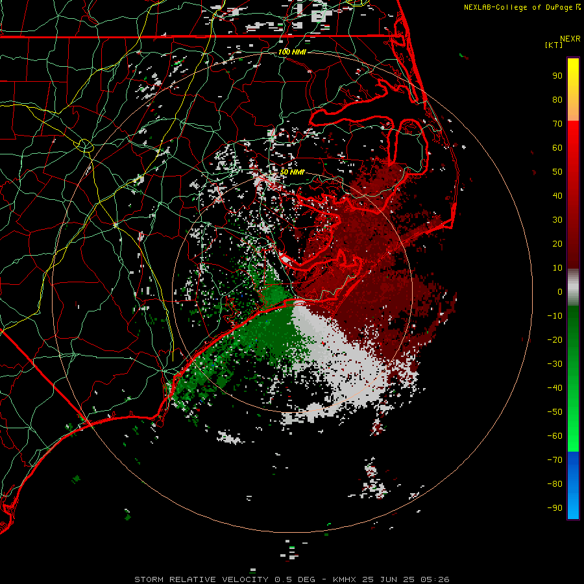
Task: Click the -10 value on velocity scale
Action: point(555,316)
